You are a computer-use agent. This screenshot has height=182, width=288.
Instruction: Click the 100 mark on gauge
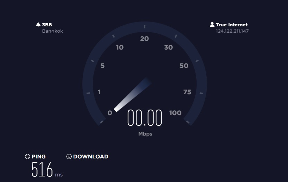(x=175, y=113)
